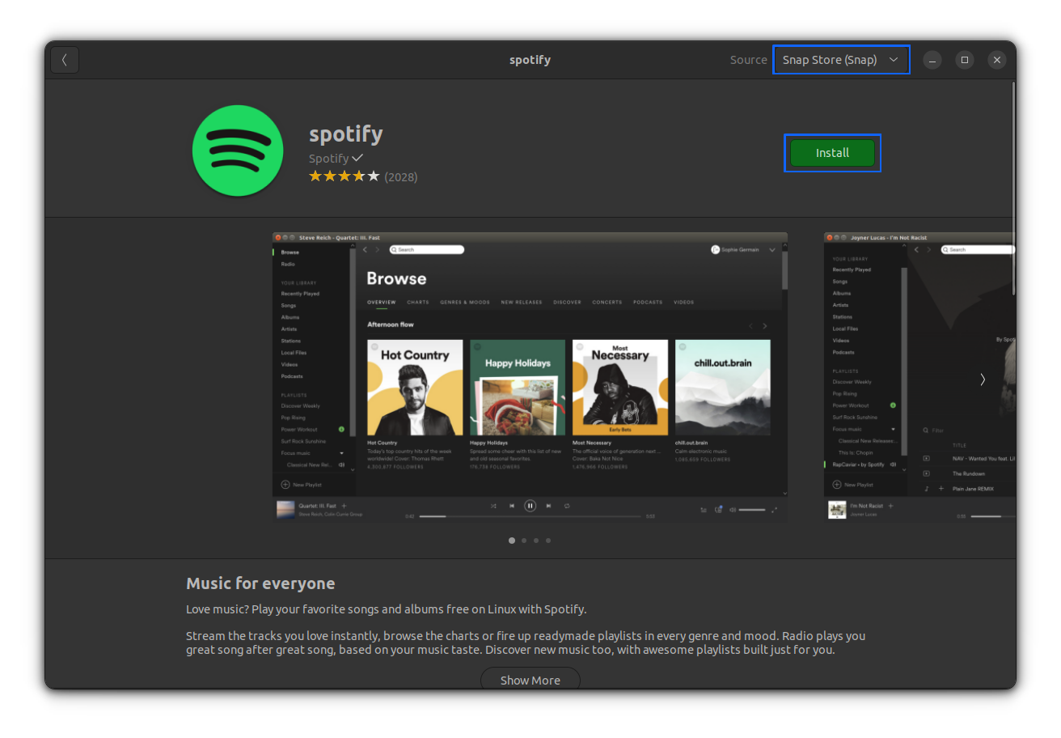Go back using the header back arrow
The width and height of the screenshot is (1061, 738).
click(65, 60)
